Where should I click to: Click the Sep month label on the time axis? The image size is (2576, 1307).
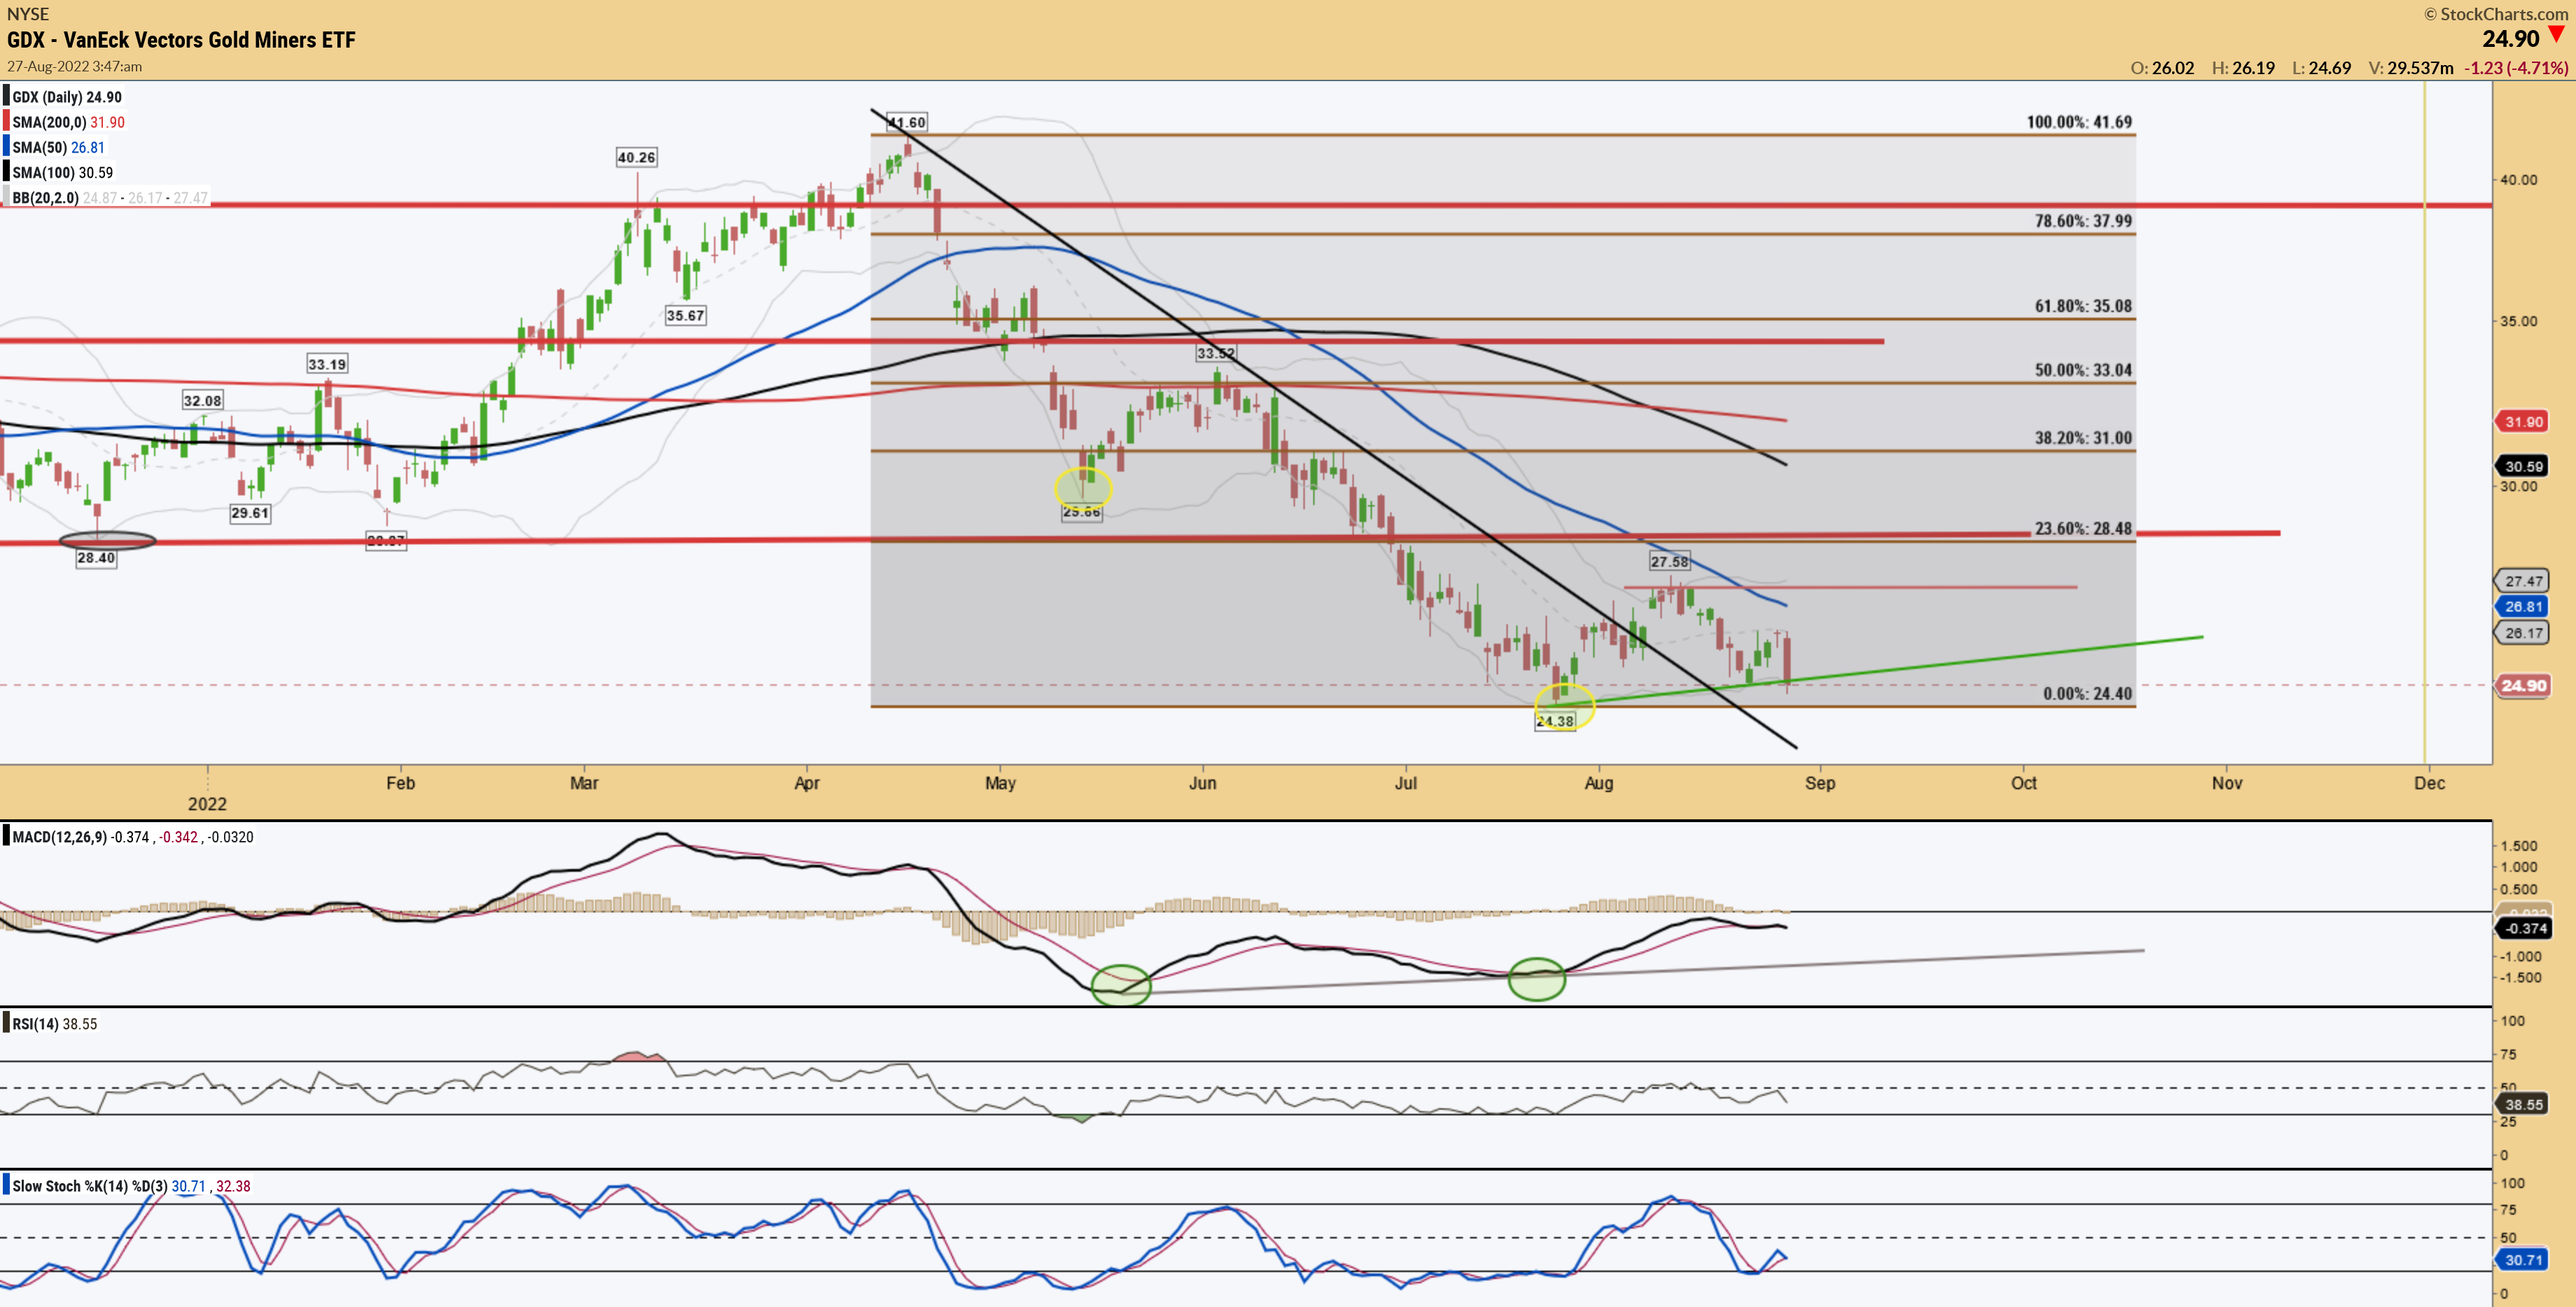pyautogui.click(x=1820, y=782)
